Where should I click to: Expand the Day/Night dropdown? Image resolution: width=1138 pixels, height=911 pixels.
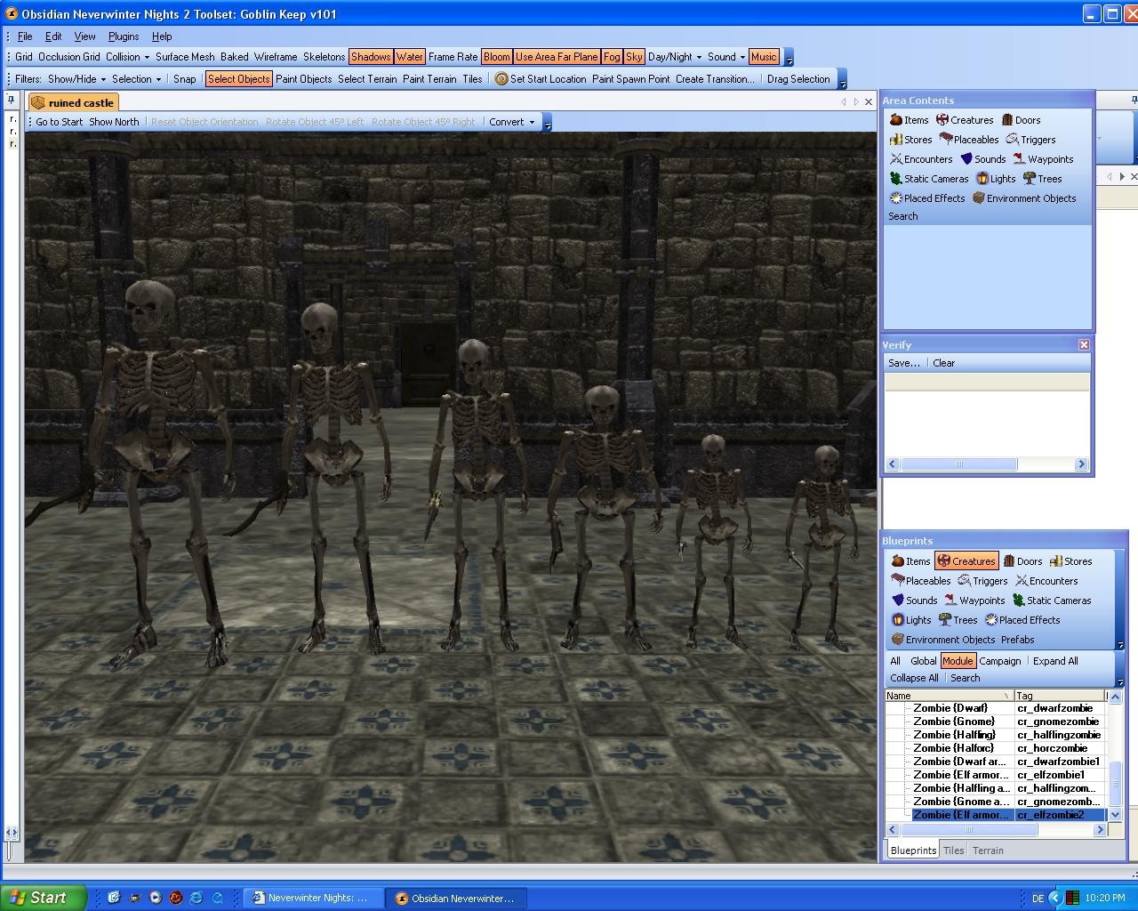click(x=675, y=57)
